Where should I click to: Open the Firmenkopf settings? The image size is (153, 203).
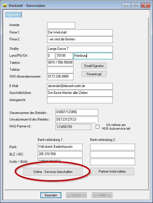coord(94,74)
